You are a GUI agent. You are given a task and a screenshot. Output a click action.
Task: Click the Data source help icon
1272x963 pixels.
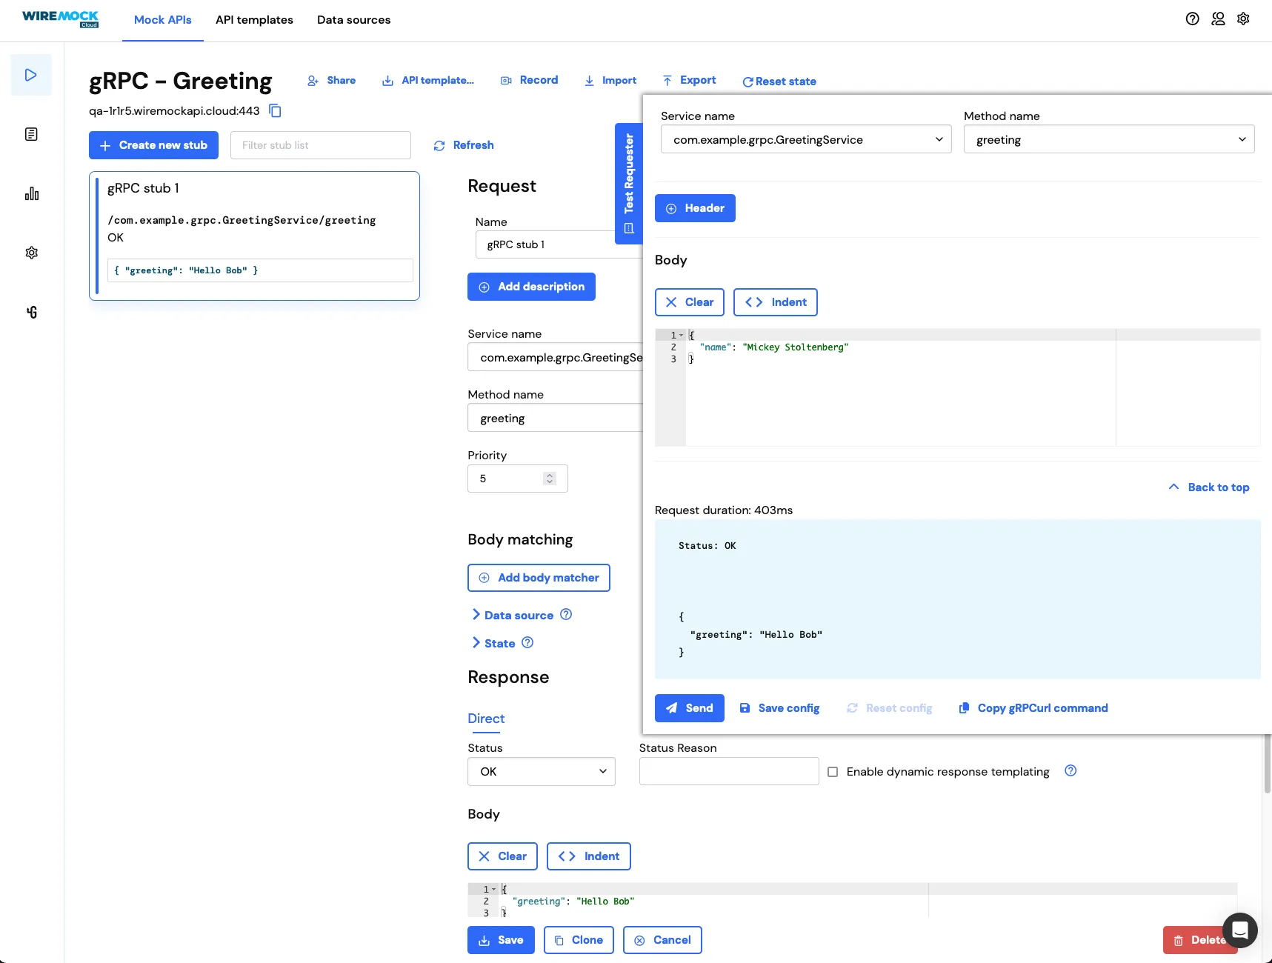pyautogui.click(x=566, y=614)
